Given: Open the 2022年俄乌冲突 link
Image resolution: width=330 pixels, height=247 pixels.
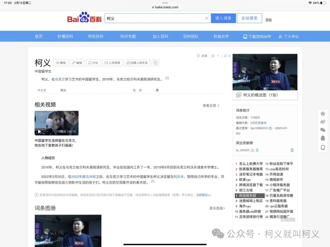Looking at the screenshot, I should 83,176.
